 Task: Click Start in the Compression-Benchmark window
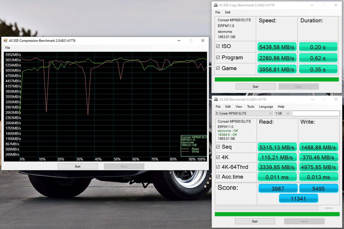78,166
